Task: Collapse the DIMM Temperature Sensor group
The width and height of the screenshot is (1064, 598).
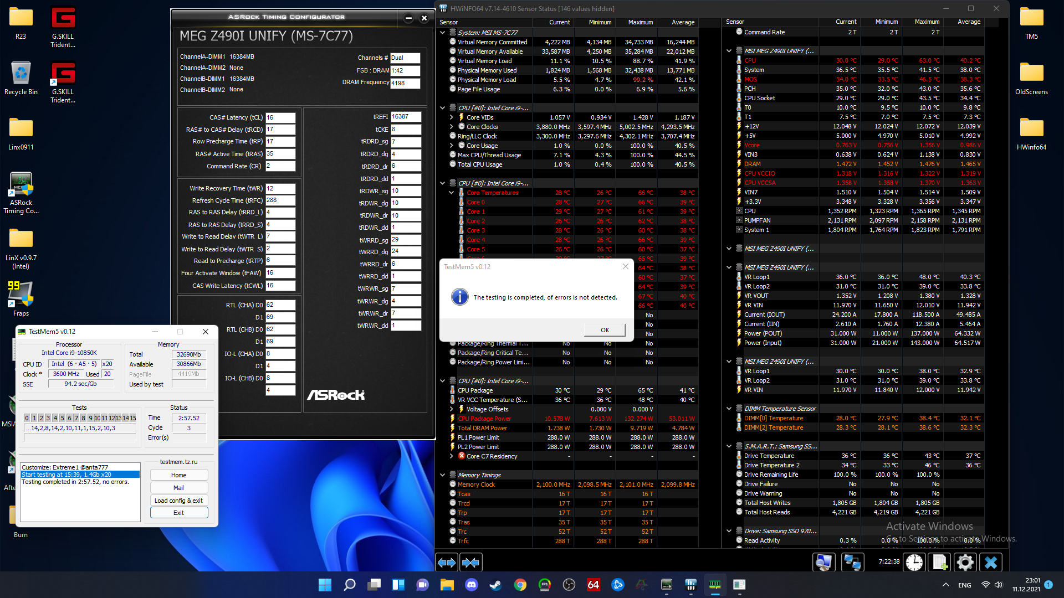Action: 729,409
